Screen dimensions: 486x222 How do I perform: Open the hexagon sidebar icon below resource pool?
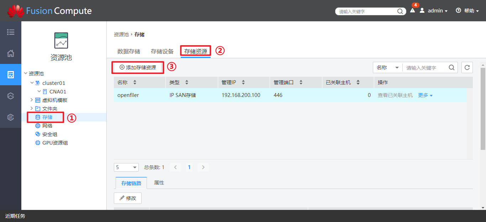click(x=11, y=96)
